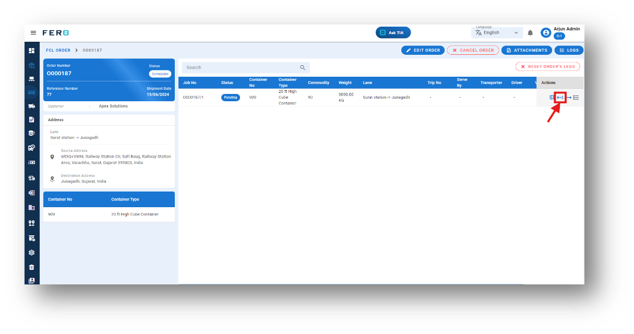The width and height of the screenshot is (634, 334).
Task: Click the EDIT ORDER button
Action: pos(423,50)
